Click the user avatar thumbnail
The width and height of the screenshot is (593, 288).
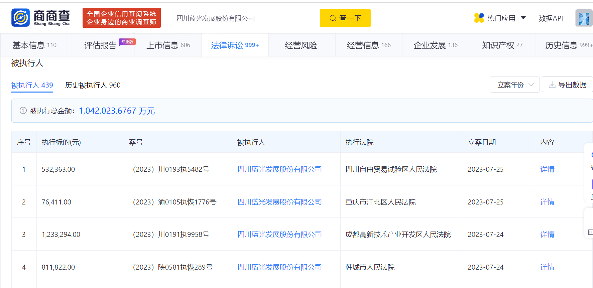click(584, 18)
